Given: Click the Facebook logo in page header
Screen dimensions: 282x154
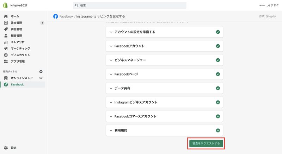Looking at the screenshot, I should 56,16.
